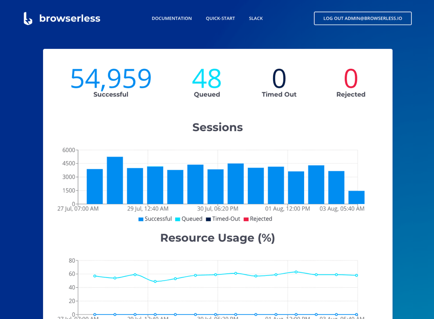
Task: Click the '27 Jul, 07:00 AM' Sessions axis label
Action: (x=78, y=209)
